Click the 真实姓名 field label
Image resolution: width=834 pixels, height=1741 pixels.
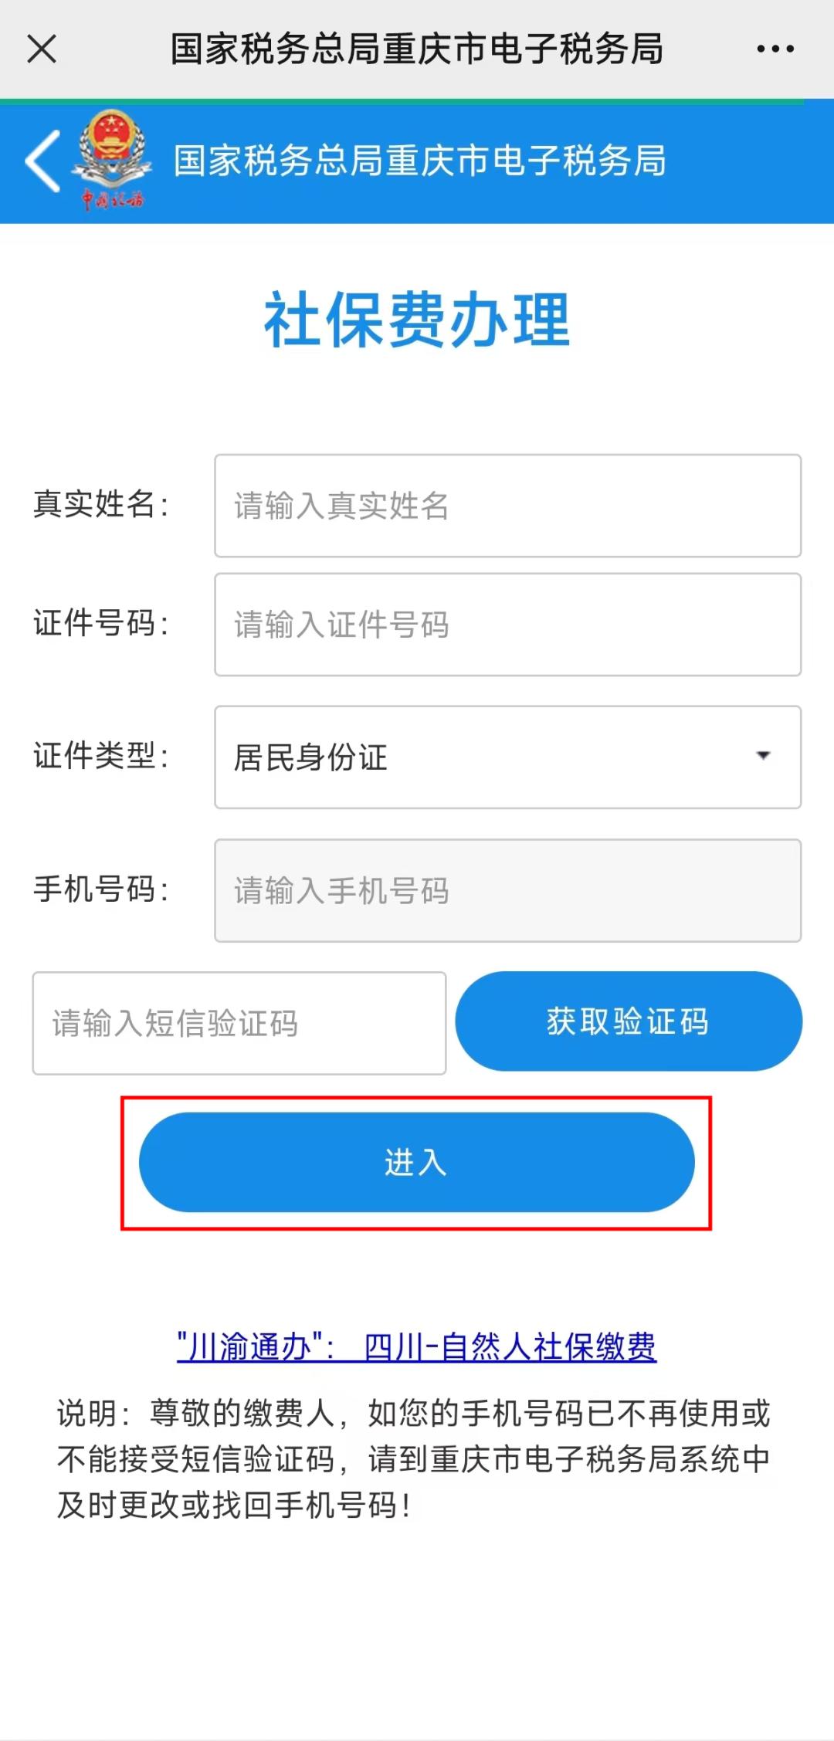[x=100, y=504]
